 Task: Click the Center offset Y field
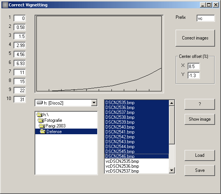(194, 75)
